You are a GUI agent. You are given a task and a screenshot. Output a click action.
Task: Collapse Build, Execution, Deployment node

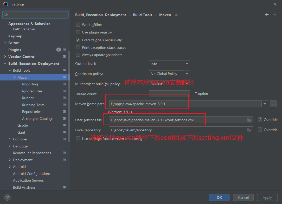pyautogui.click(x=5, y=64)
